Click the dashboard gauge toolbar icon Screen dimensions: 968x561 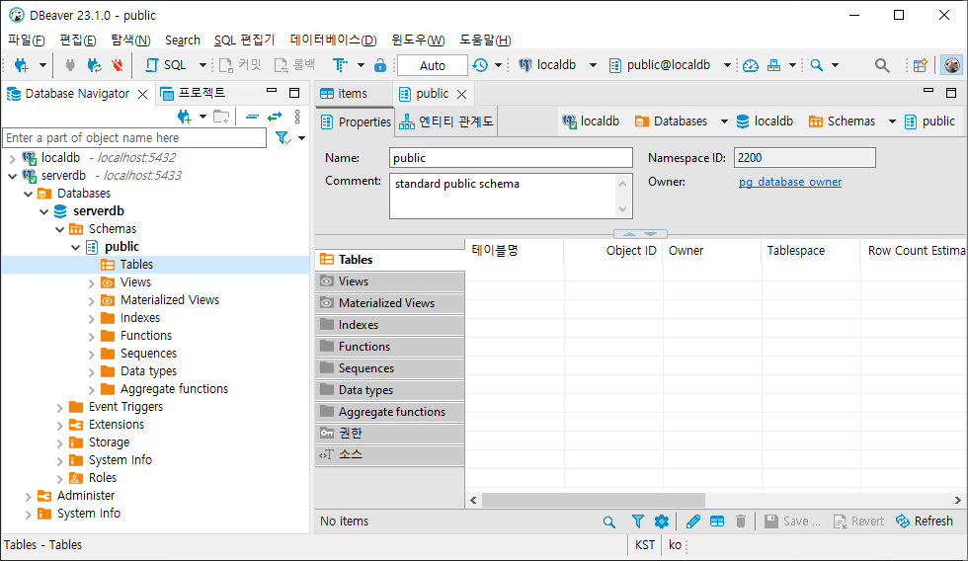[x=751, y=65]
